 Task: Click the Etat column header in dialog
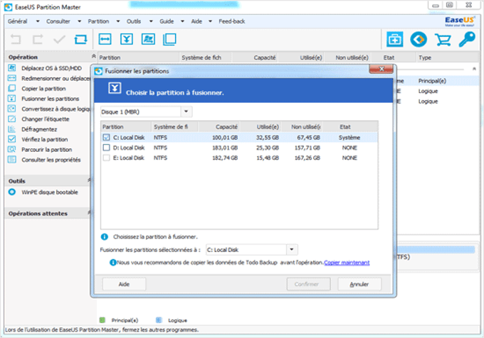[x=351, y=127]
